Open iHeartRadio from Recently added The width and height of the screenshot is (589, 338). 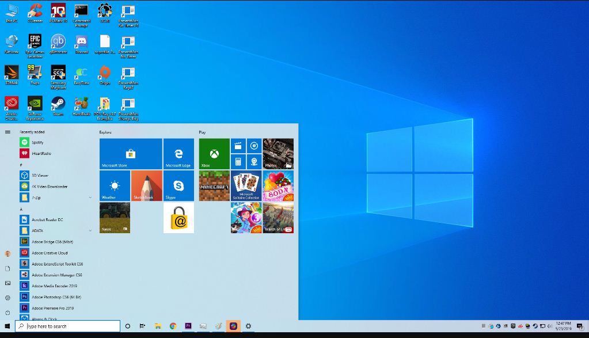point(56,153)
